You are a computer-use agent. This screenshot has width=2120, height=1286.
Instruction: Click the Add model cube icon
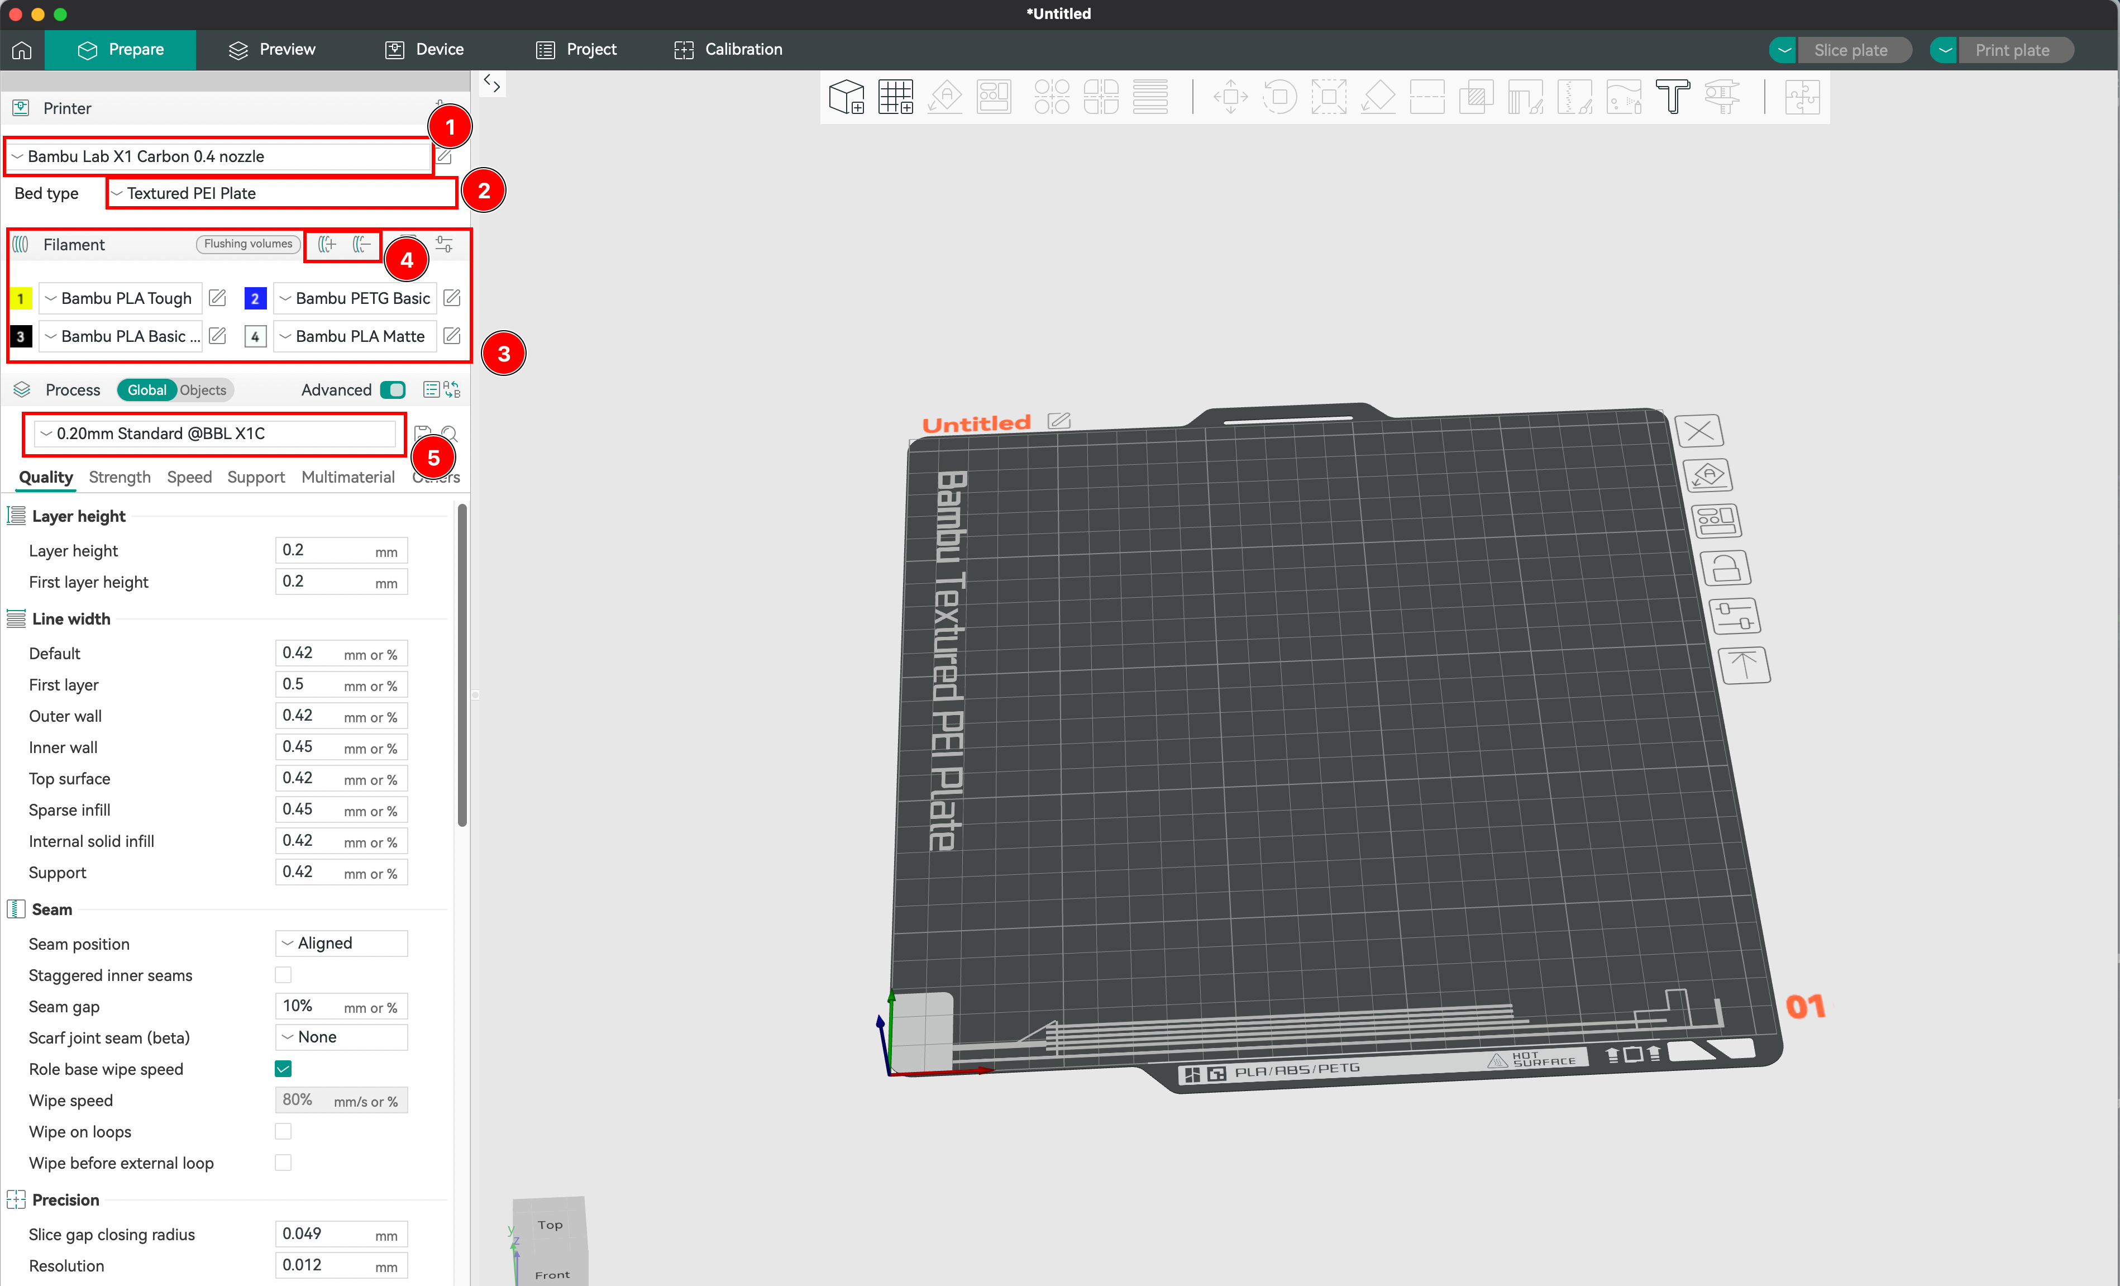click(847, 97)
